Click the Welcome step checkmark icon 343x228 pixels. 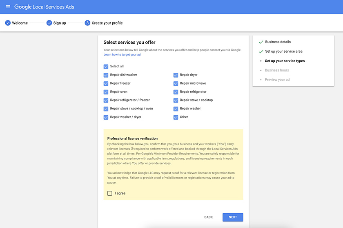pos(8,23)
